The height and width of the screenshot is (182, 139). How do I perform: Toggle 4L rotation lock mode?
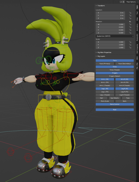[x=130, y=22]
